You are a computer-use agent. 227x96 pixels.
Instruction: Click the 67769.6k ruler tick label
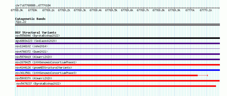pyautogui.click(x=127, y=10)
